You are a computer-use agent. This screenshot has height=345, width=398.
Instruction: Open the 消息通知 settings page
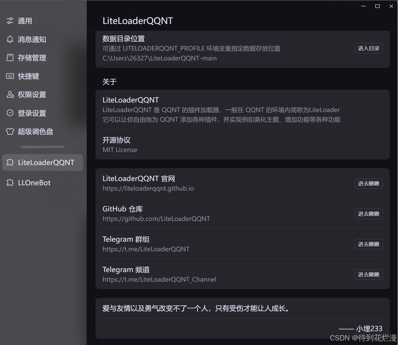[x=43, y=39]
